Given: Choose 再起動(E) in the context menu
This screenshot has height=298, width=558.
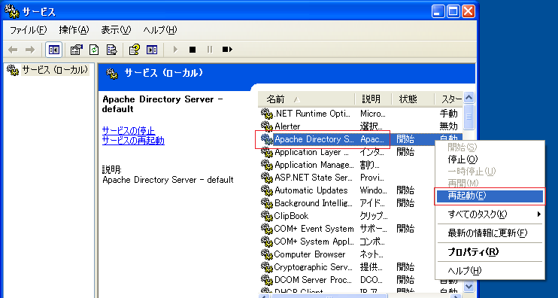Looking at the screenshot, I should (490, 196).
